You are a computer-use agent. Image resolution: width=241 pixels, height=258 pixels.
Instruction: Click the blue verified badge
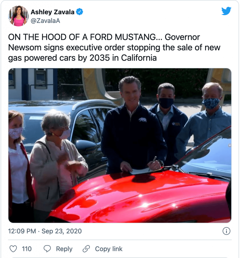click(x=80, y=12)
